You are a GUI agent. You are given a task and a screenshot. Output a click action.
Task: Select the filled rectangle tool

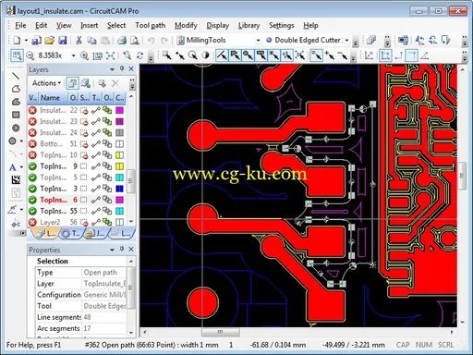16,115
